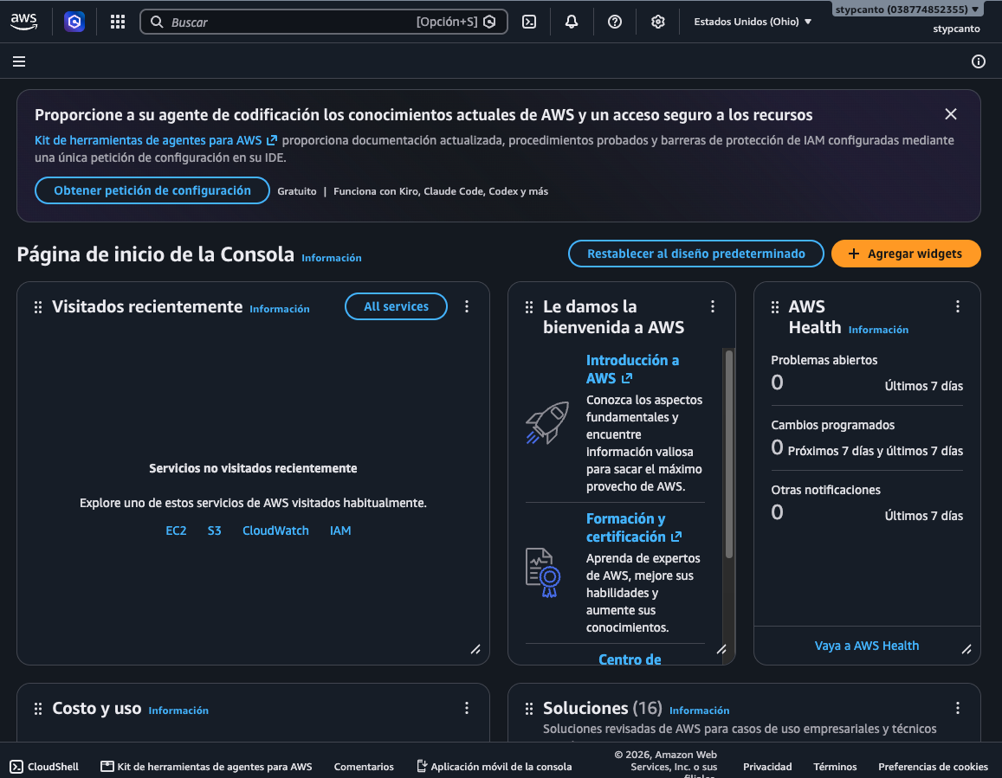Open Información link in Soluciones widget
1002x778 pixels.
[699, 710]
